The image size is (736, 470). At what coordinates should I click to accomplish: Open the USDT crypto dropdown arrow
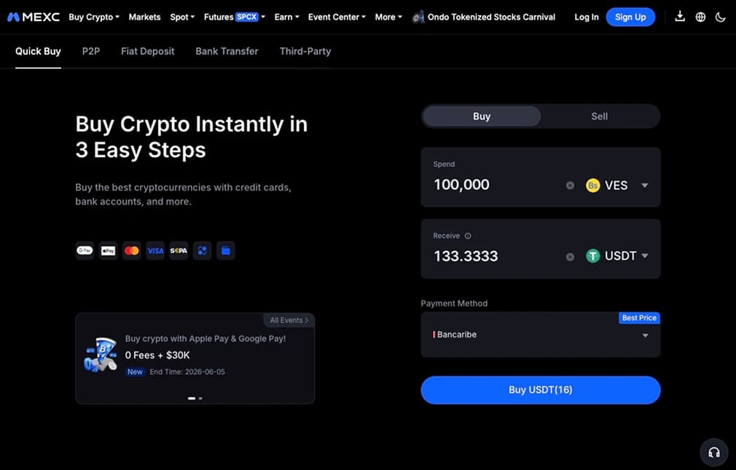[x=645, y=256]
